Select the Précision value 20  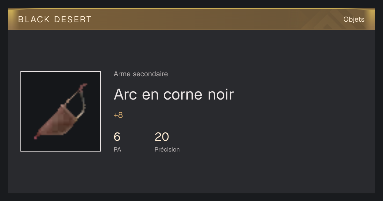(x=162, y=137)
